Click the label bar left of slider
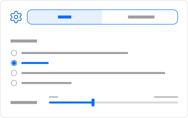188x118 pixels. (x=24, y=102)
